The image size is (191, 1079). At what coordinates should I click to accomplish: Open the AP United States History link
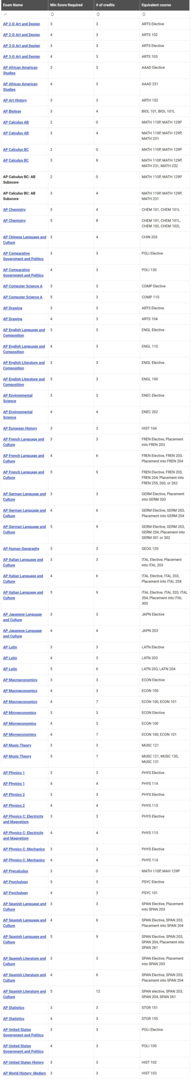[x=23, y=1062]
